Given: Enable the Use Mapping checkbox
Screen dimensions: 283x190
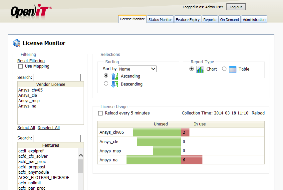Looking at the screenshot, I should [20, 67].
